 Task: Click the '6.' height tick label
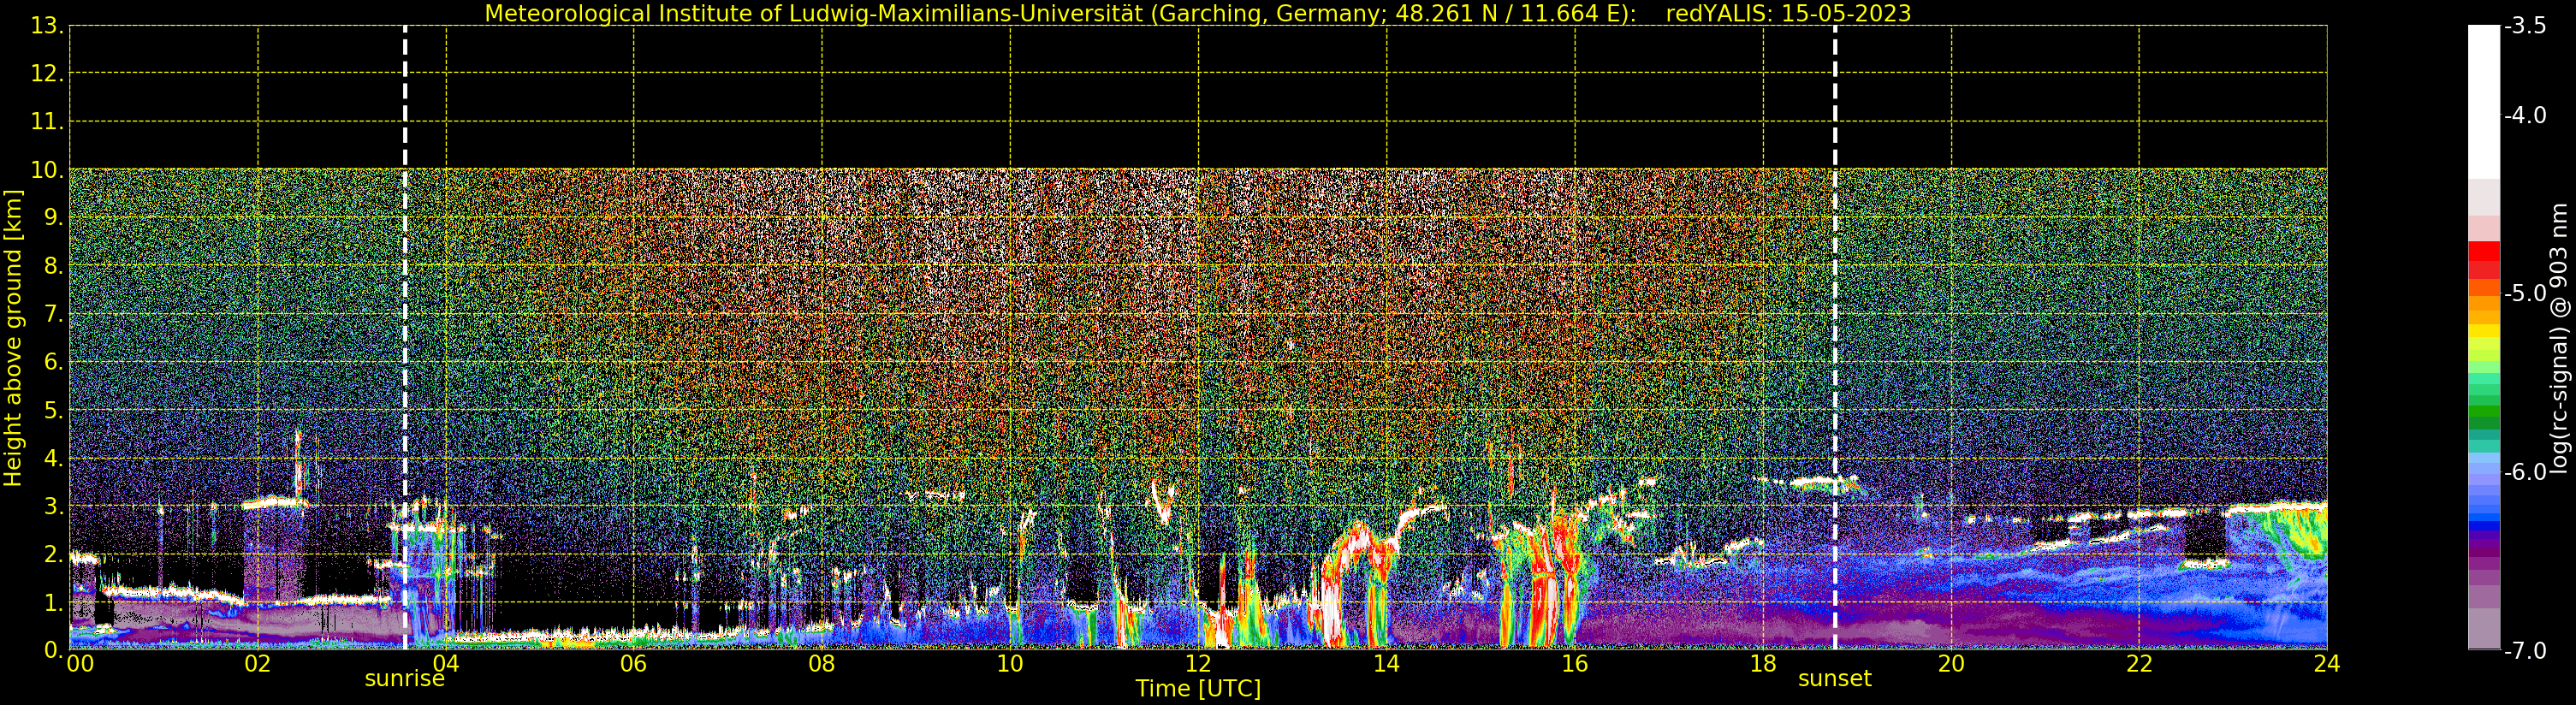point(54,362)
